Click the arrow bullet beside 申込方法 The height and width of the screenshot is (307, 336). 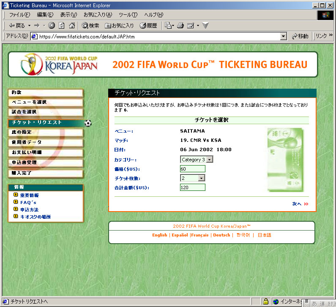(x=16, y=209)
